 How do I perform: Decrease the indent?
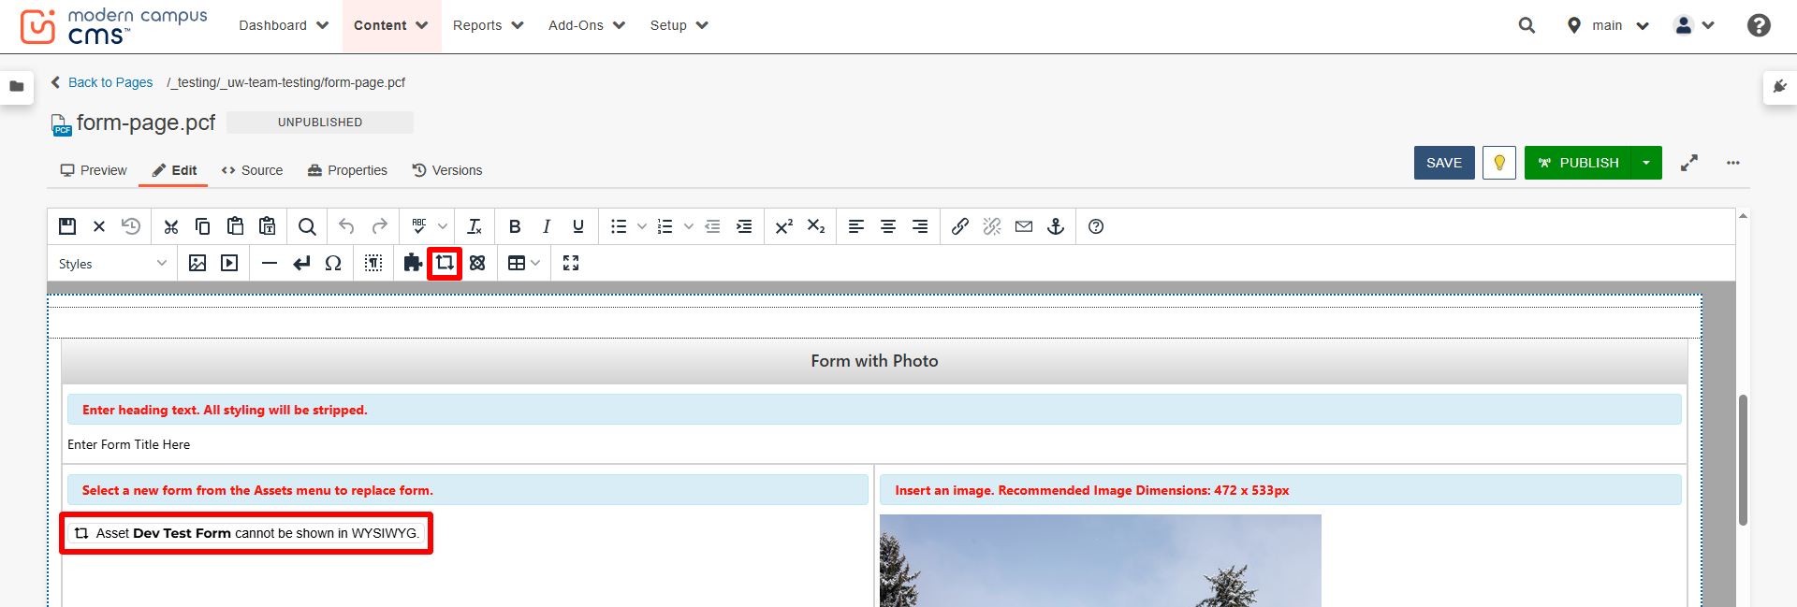click(712, 226)
